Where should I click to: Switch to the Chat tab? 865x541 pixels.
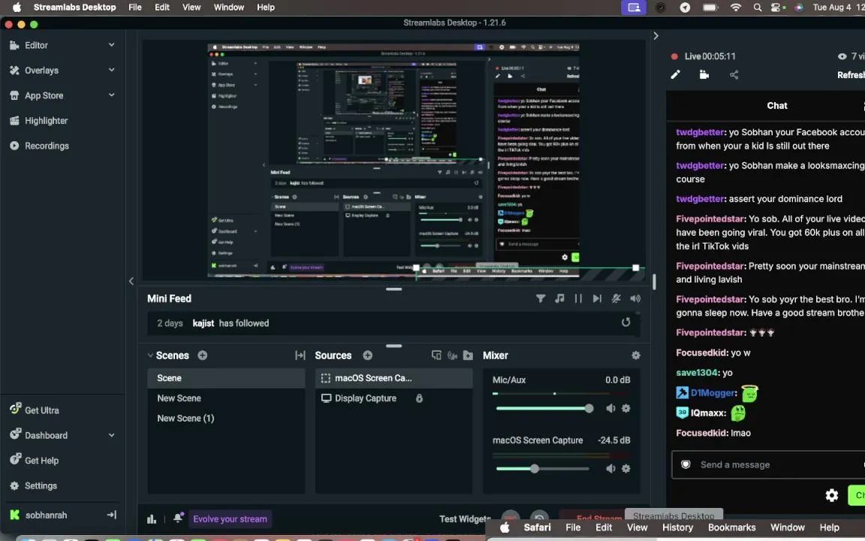776,105
